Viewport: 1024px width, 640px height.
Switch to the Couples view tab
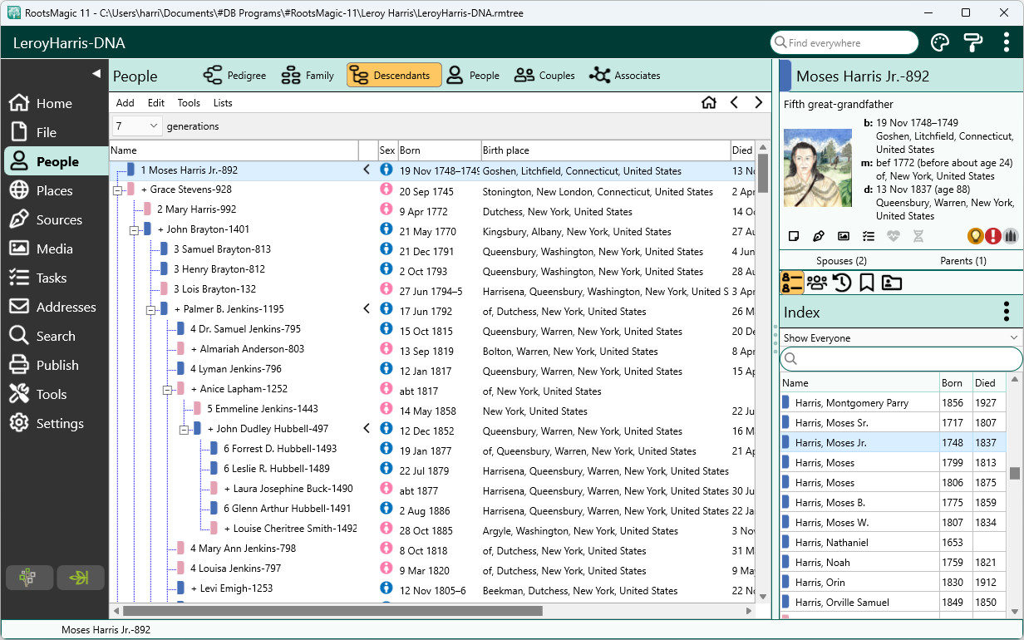point(544,76)
